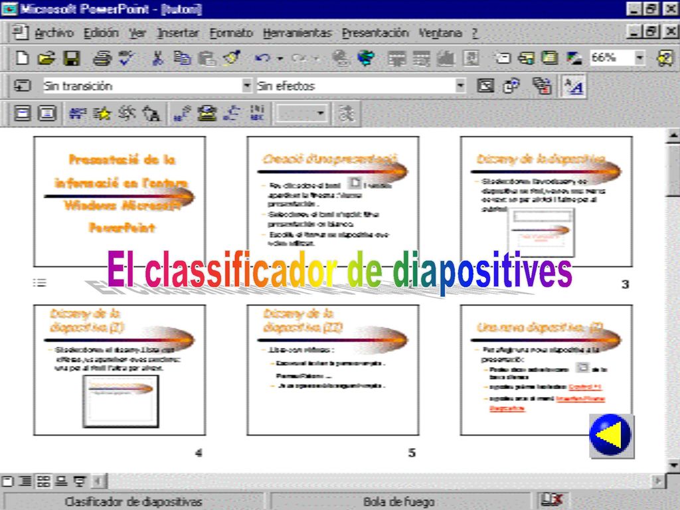
Task: Apply the reverse text order effect
Action: [x=232, y=113]
